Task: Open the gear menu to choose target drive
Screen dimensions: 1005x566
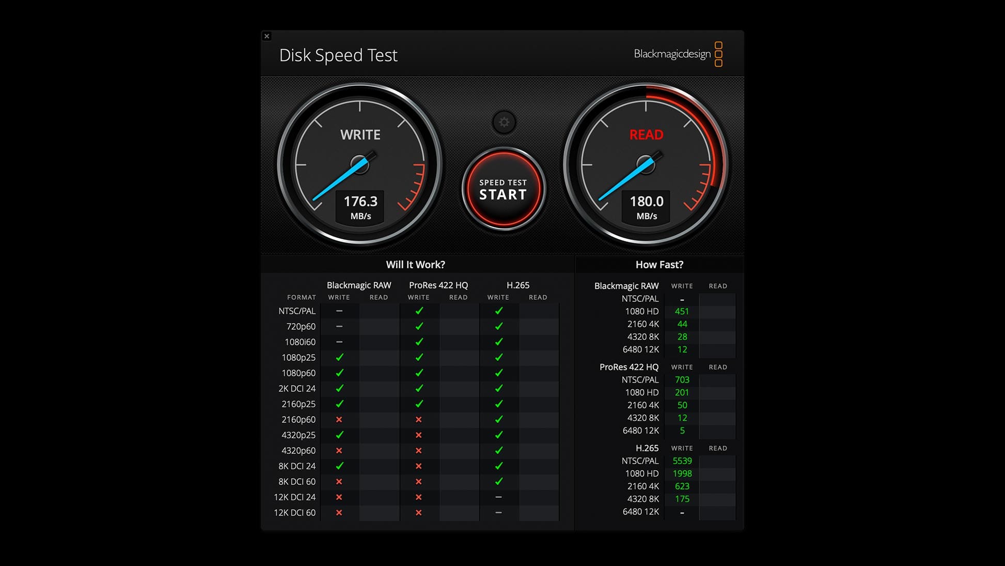Action: [504, 123]
